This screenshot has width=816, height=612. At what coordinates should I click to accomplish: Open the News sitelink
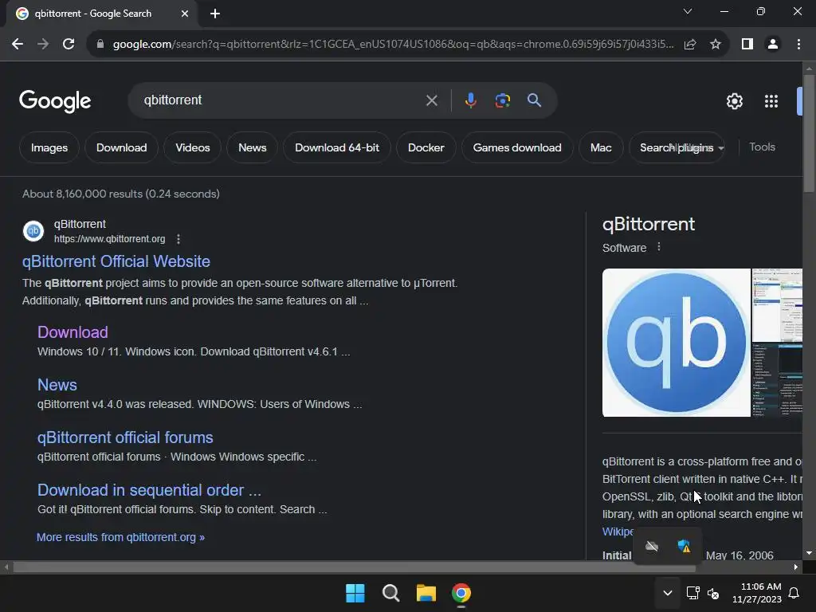[x=57, y=385]
